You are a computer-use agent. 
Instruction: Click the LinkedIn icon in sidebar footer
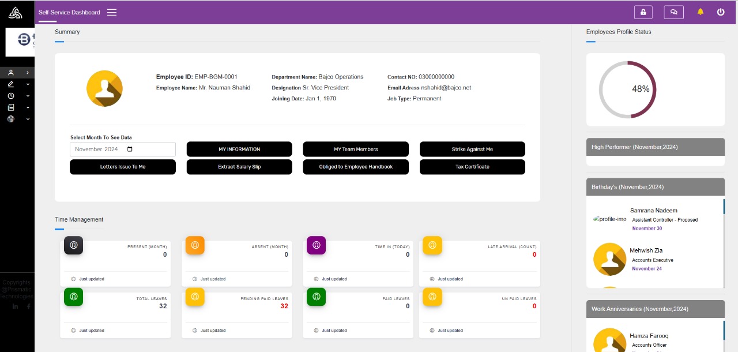pyautogui.click(x=15, y=306)
